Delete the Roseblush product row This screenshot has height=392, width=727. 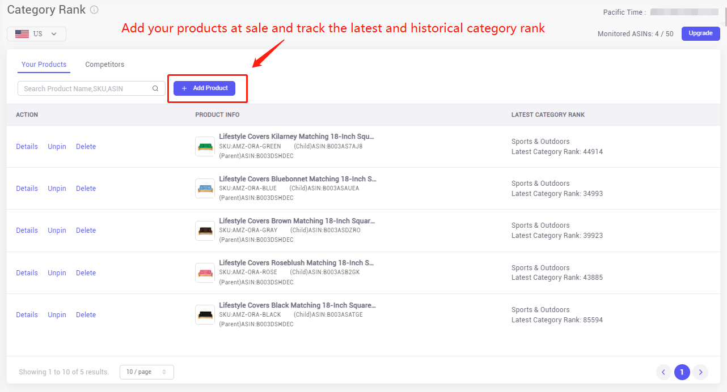pyautogui.click(x=86, y=273)
